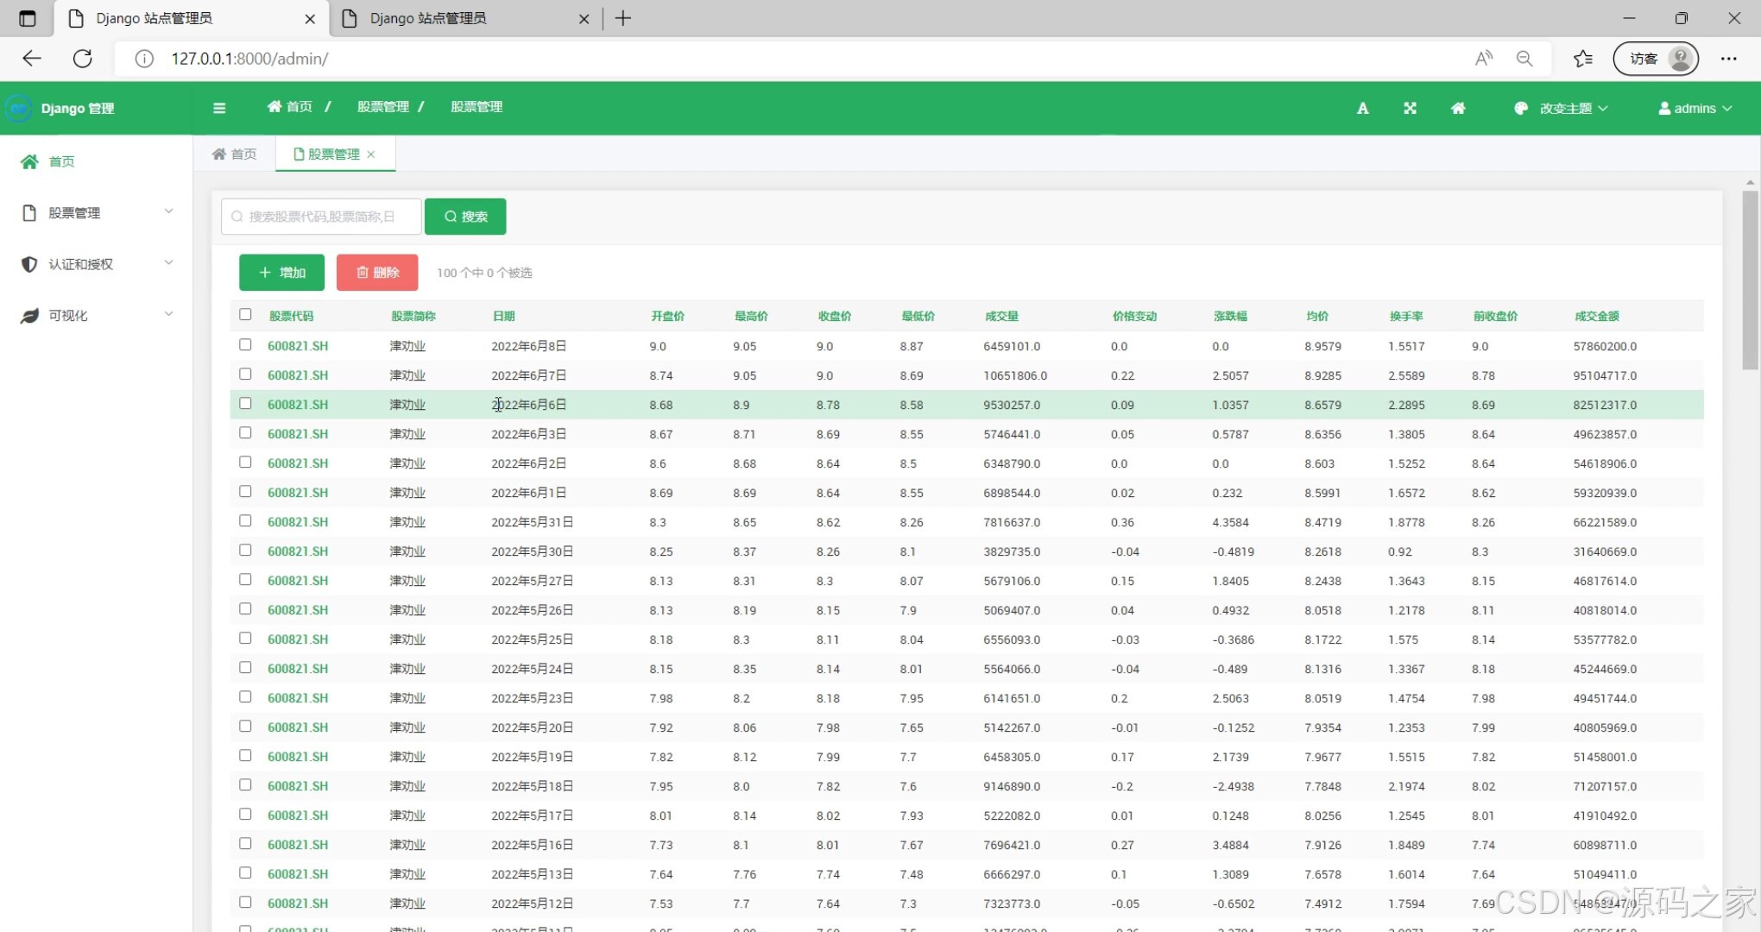Viewport: 1761px width, 932px height.
Task: Click the leaf icon beside 可视化
Action: pyautogui.click(x=29, y=316)
